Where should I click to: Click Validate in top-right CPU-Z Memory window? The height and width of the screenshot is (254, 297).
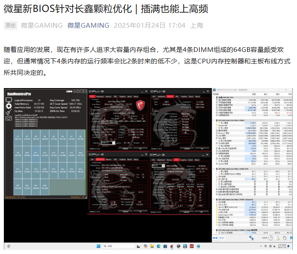[187, 148]
